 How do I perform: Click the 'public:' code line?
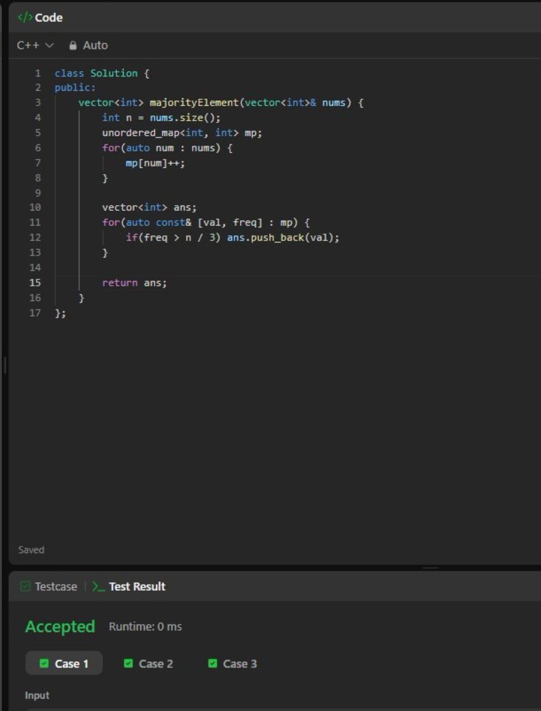tap(75, 88)
